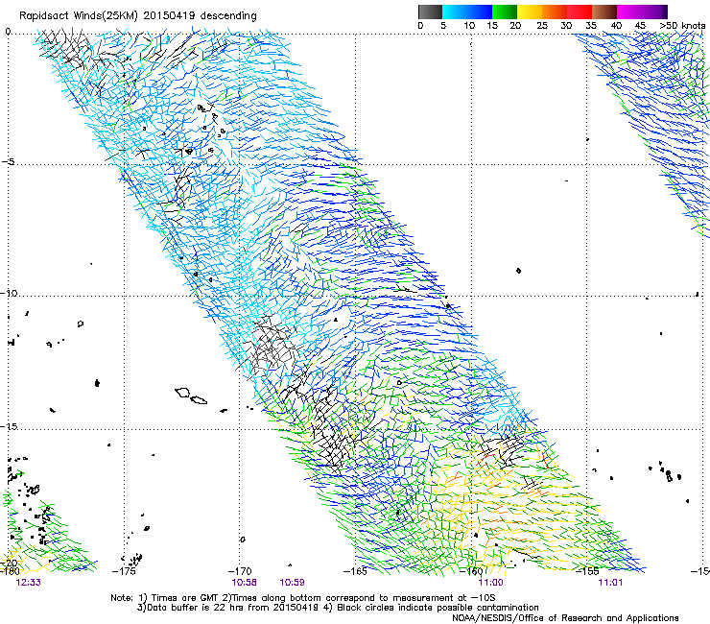710x624 pixels.
Task: Click the title text 'Rapidscat Winds(25KM) 20150419 descending'
Action: pyautogui.click(x=137, y=16)
